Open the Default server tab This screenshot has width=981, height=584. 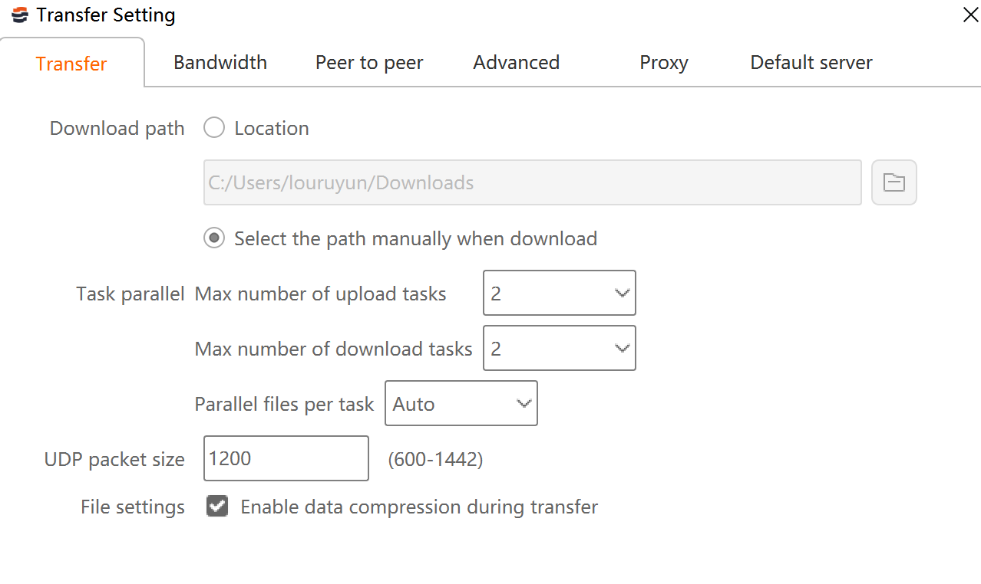click(811, 62)
